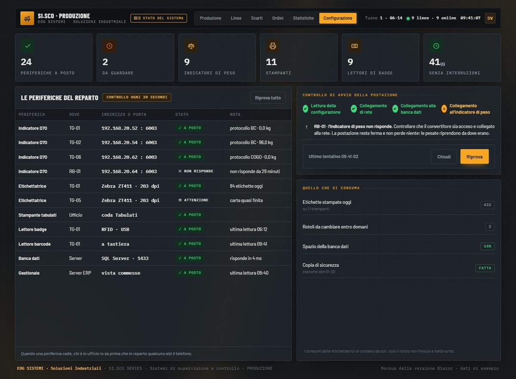516x379 pixels.
Task: Click the SI.SCO Produzione logo icon
Action: coord(27,18)
